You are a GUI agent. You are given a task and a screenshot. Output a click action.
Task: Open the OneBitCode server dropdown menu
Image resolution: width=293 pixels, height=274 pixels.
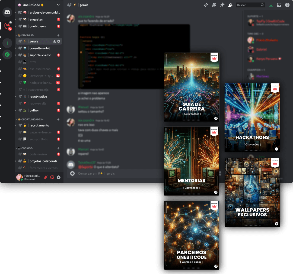[x=58, y=5]
